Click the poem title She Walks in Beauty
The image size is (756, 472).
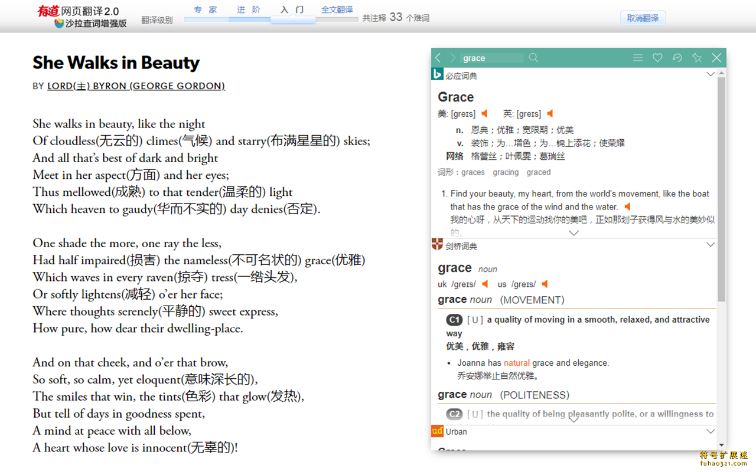click(116, 63)
